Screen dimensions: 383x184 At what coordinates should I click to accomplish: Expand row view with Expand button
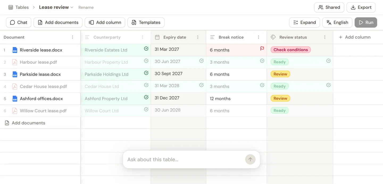click(x=305, y=23)
